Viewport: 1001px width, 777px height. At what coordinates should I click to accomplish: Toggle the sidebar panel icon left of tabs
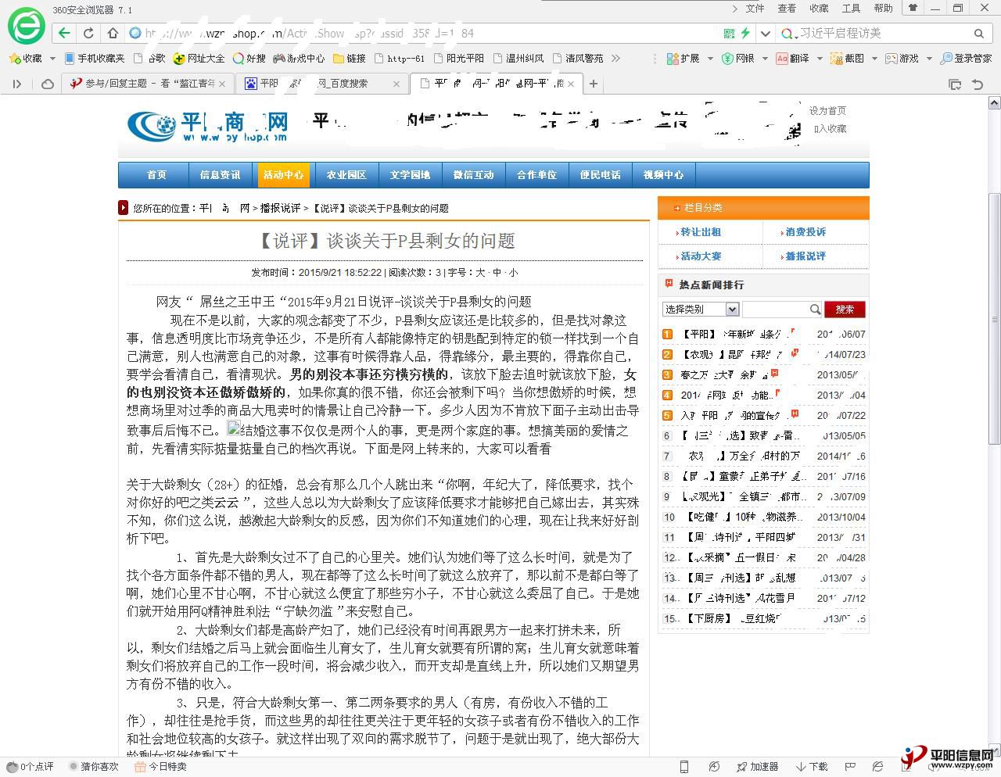coord(16,84)
